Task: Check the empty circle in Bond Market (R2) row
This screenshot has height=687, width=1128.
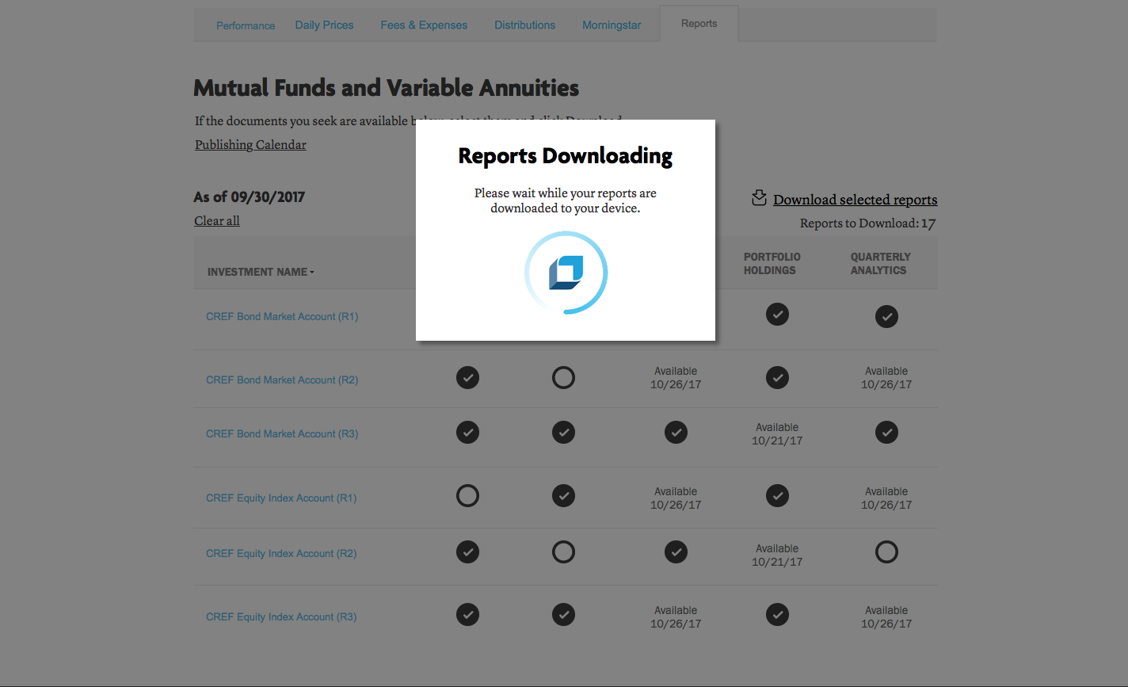Action: click(563, 377)
